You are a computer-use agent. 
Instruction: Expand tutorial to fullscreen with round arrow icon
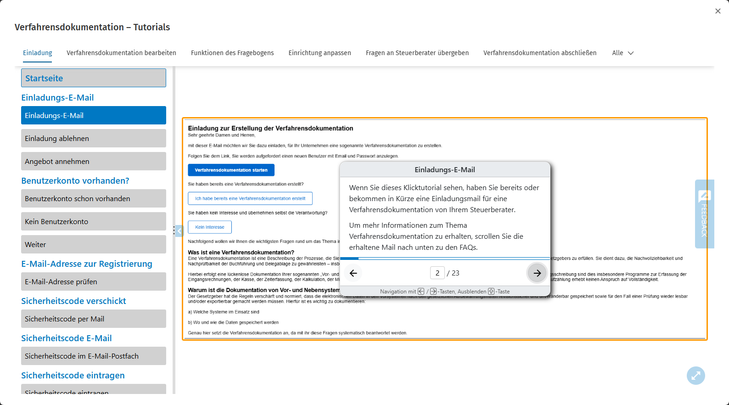(695, 376)
